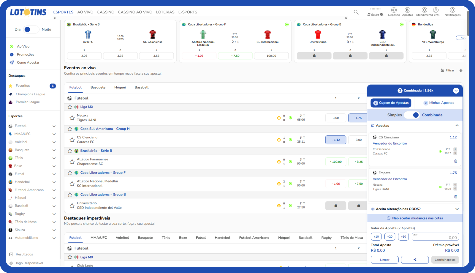Open Copa Libertadores - Group F league link
The height and width of the screenshot is (273, 475).
[103, 173]
